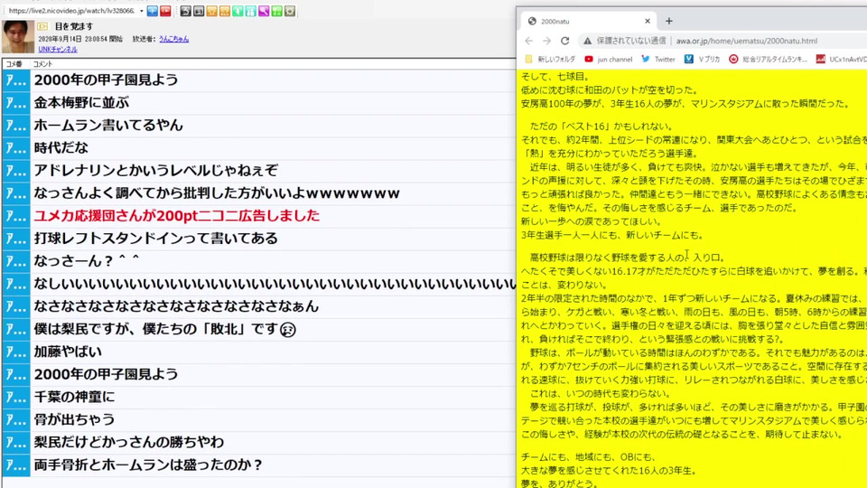The width and height of the screenshot is (867, 488).
Task: Click the live stream URL field in viewer
Action: [x=72, y=11]
